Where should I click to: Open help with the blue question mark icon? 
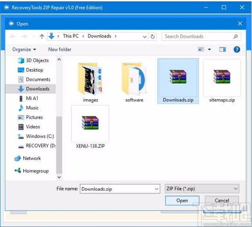point(237,50)
